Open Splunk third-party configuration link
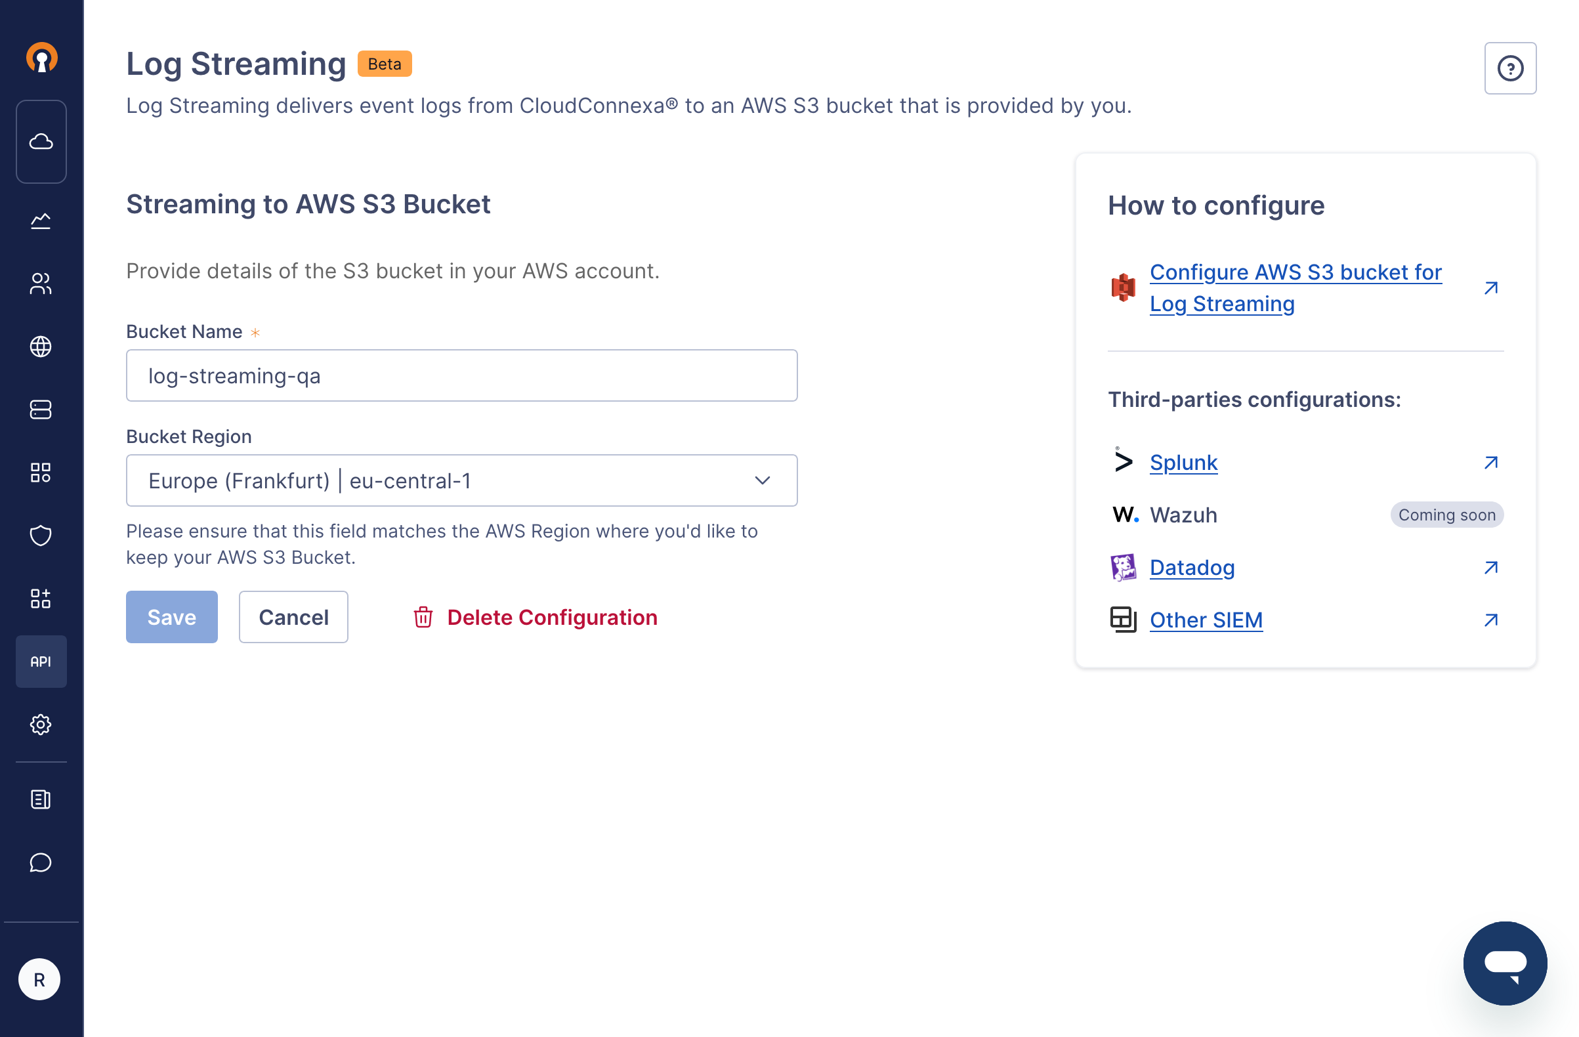This screenshot has width=1579, height=1037. pyautogui.click(x=1183, y=462)
